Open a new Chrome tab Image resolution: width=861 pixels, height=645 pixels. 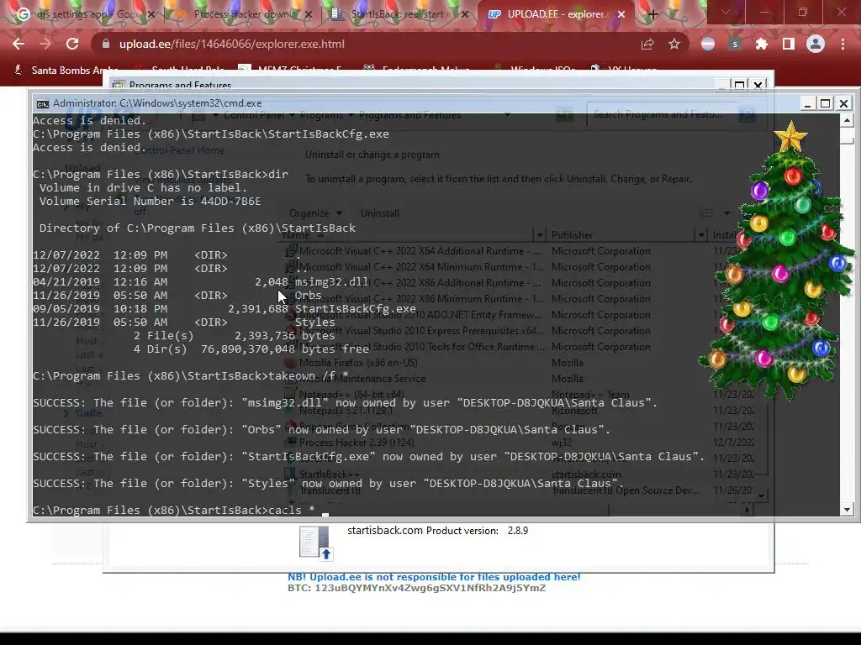coord(652,14)
